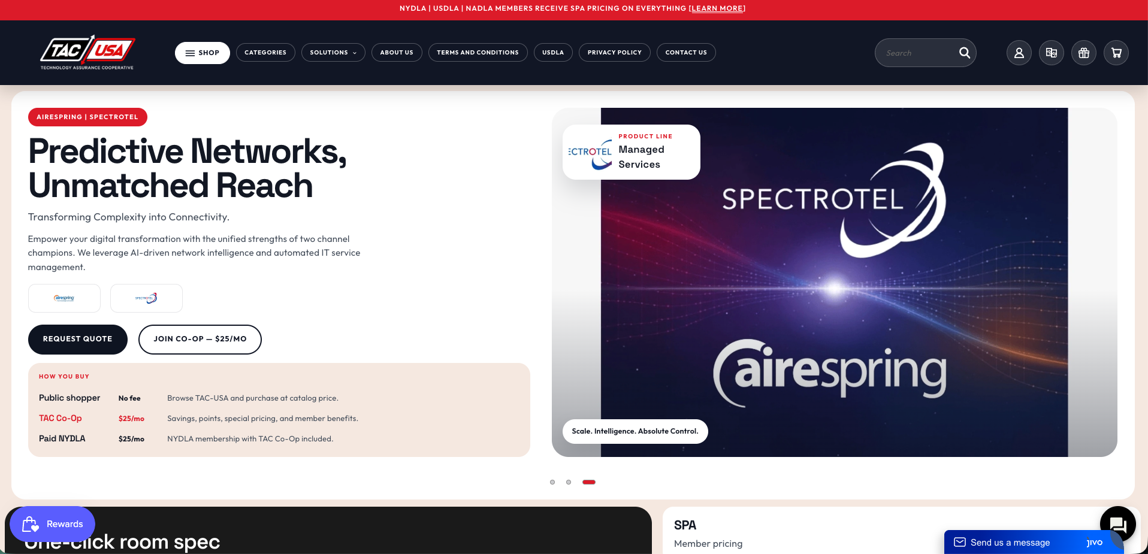Open the language translate icon
Viewport: 1148px width, 554px height.
point(1052,53)
